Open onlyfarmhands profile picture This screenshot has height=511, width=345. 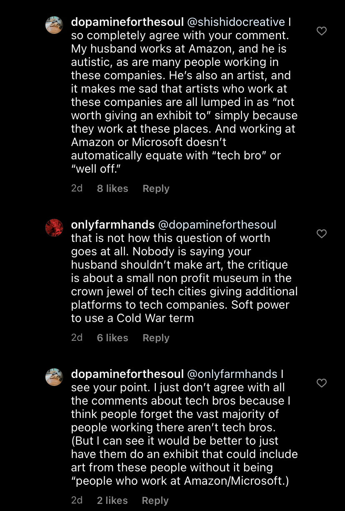pyautogui.click(x=54, y=228)
